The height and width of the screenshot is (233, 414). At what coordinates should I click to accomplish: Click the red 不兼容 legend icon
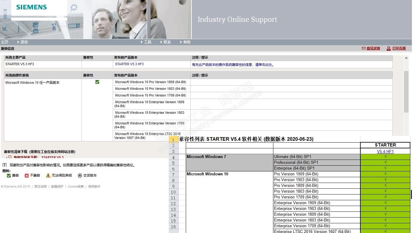(27, 176)
